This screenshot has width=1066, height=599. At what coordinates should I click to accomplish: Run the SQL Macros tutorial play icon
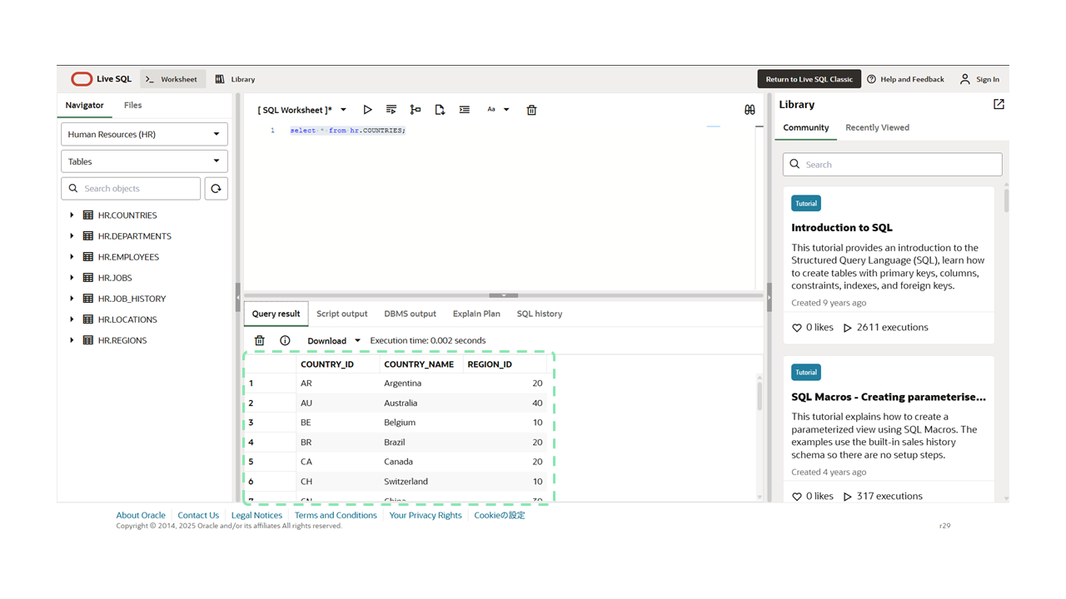pyautogui.click(x=848, y=497)
